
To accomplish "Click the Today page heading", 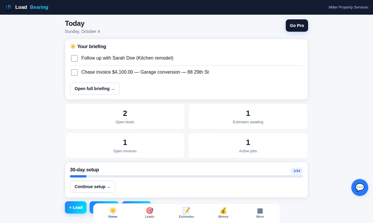I will pyautogui.click(x=75, y=23).
